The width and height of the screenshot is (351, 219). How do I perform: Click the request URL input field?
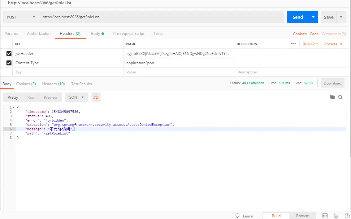pos(162,17)
